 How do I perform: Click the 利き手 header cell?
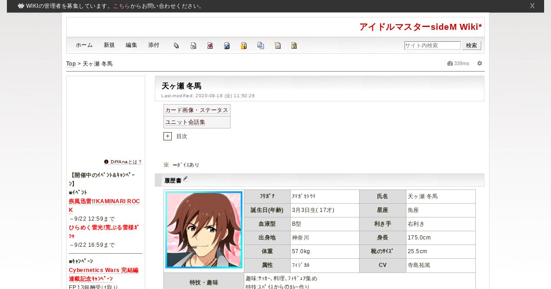pos(382,224)
